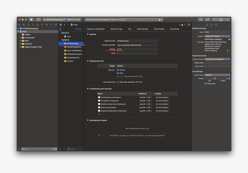The width and height of the screenshot is (248, 173).
Task: Click the Stop button in the toolbar
Action: 38,20
